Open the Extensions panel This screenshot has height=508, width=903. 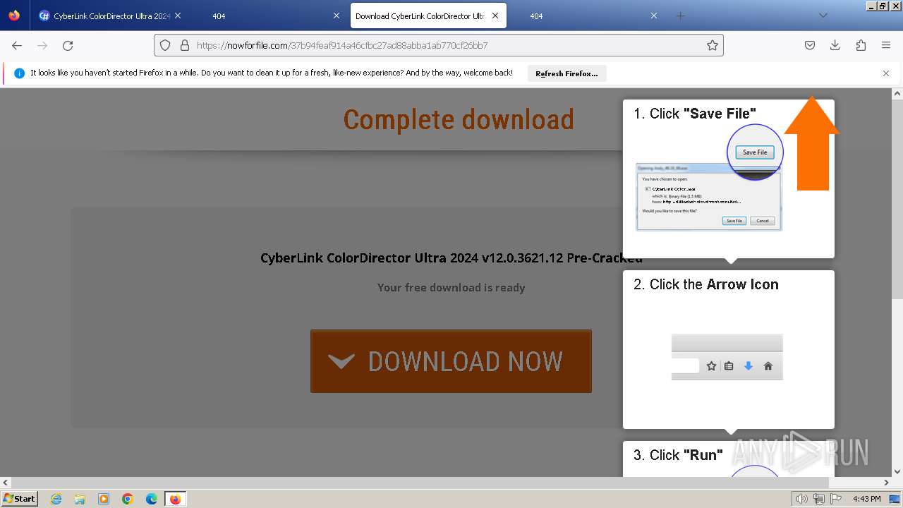[x=861, y=45]
